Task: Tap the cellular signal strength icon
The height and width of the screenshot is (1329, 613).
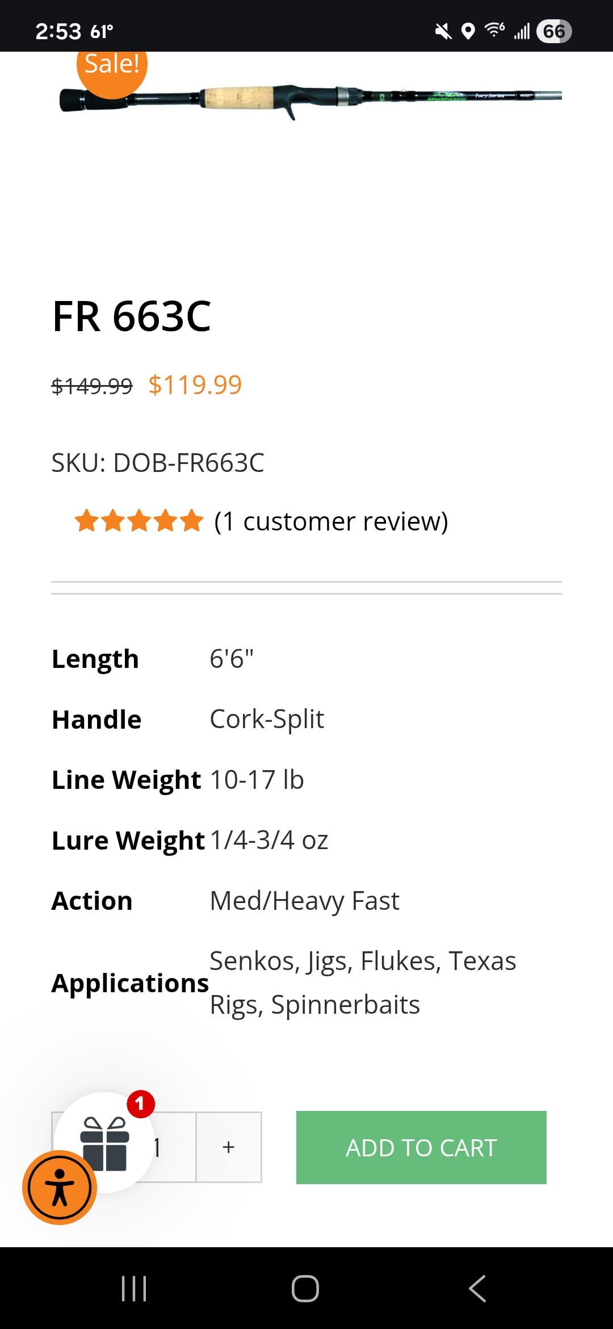Action: (x=522, y=31)
